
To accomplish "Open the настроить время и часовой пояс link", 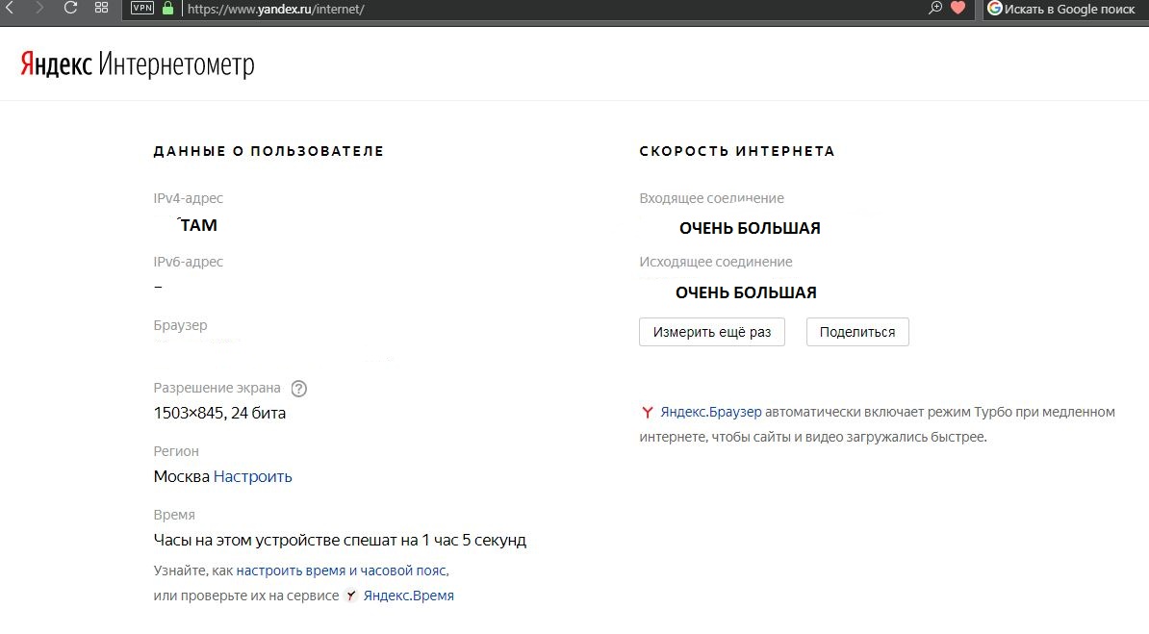I will (342, 571).
